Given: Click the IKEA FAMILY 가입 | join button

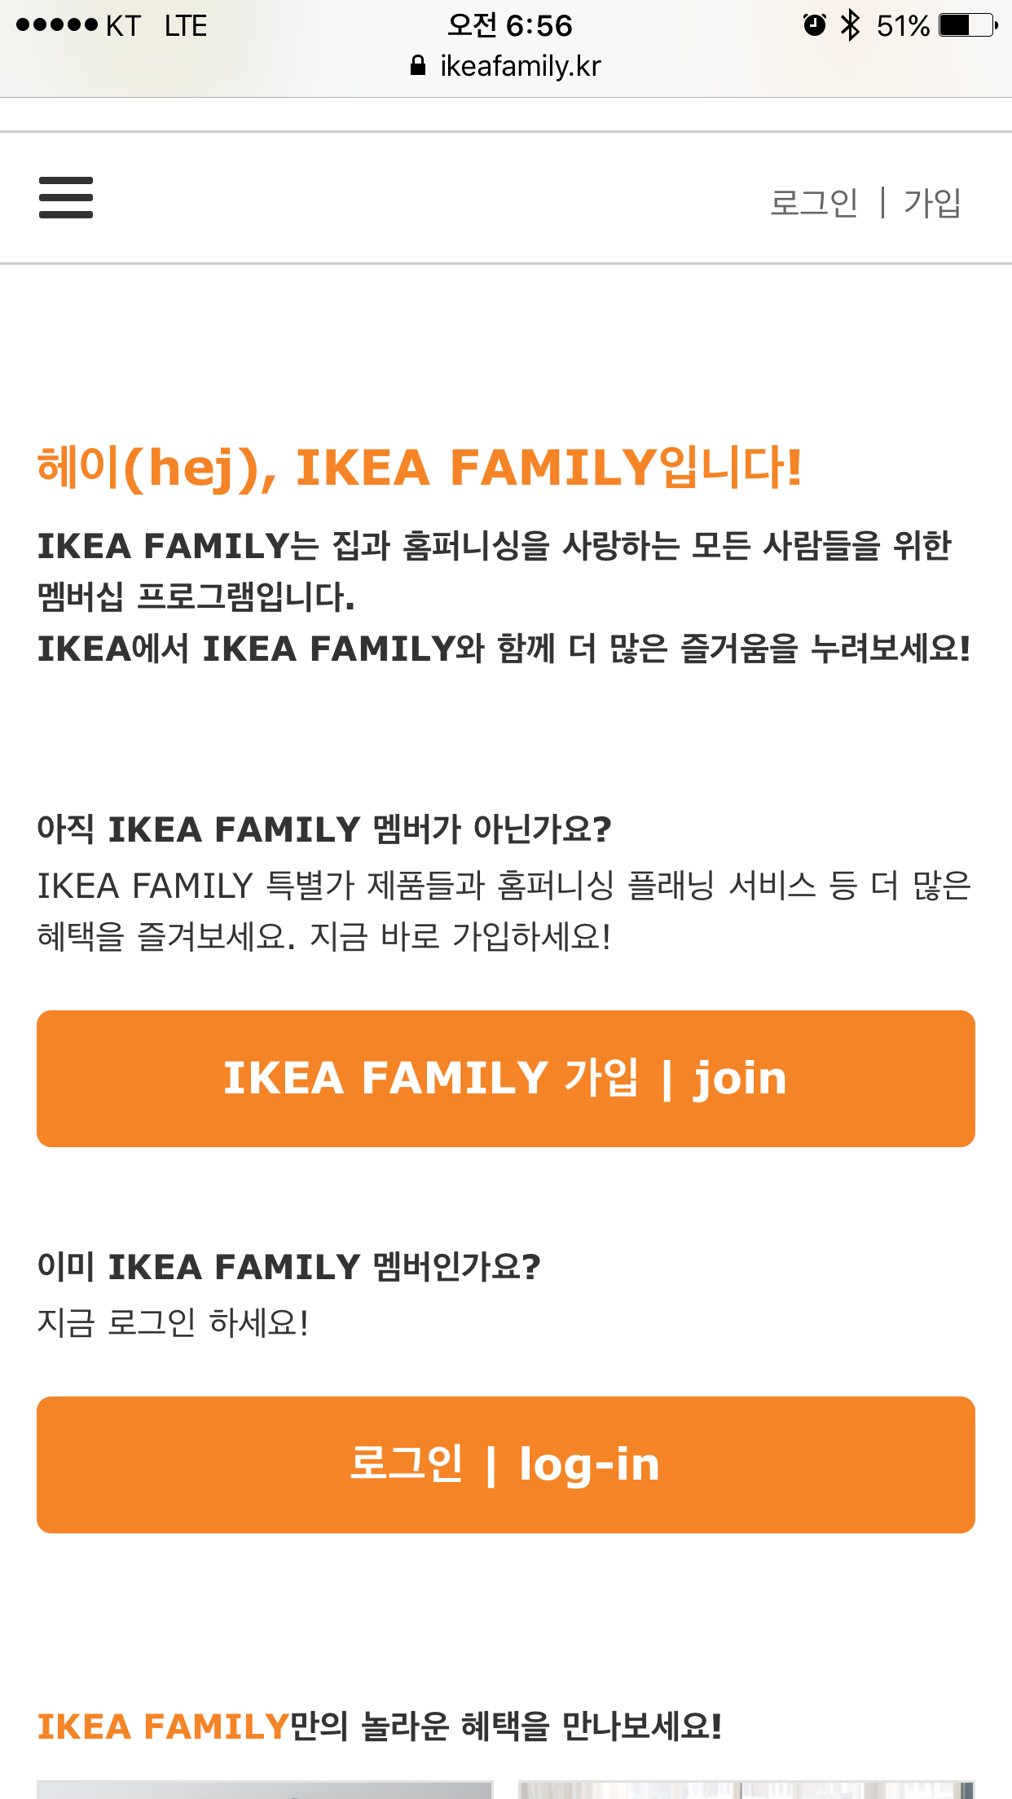Looking at the screenshot, I should click(506, 1079).
